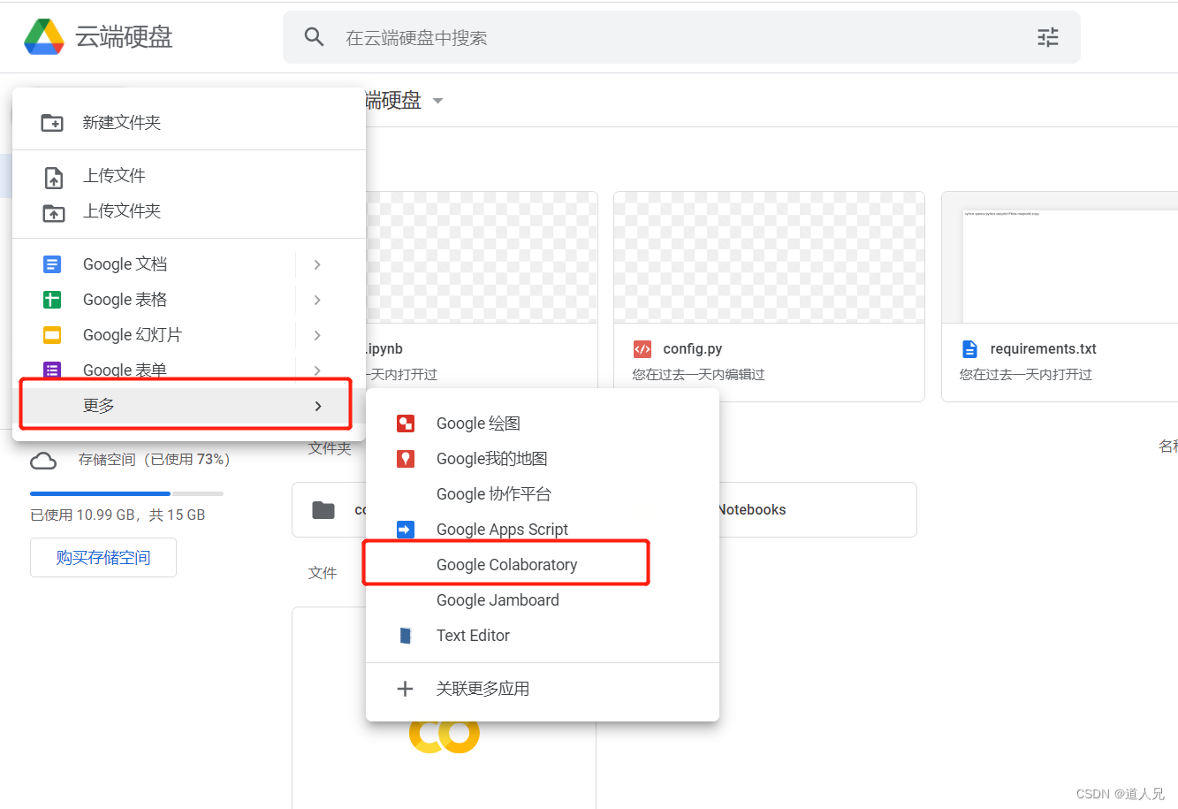The image size is (1178, 809).
Task: Click the .ipynb file name
Action: point(384,349)
